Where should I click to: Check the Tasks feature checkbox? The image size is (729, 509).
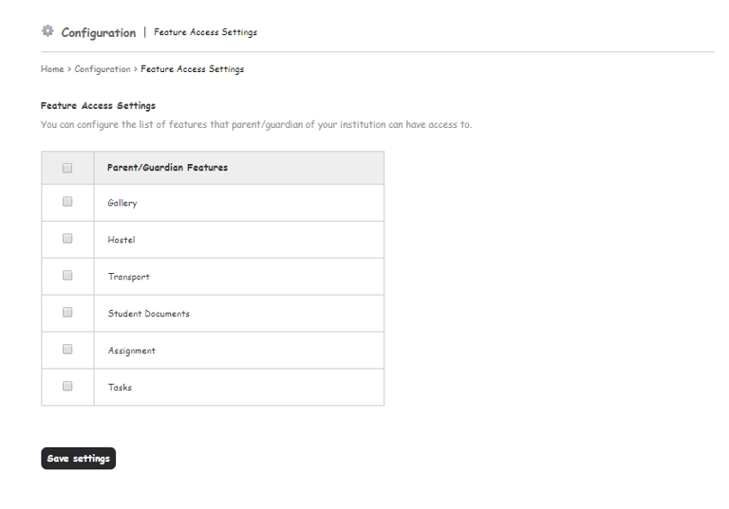pos(67,387)
